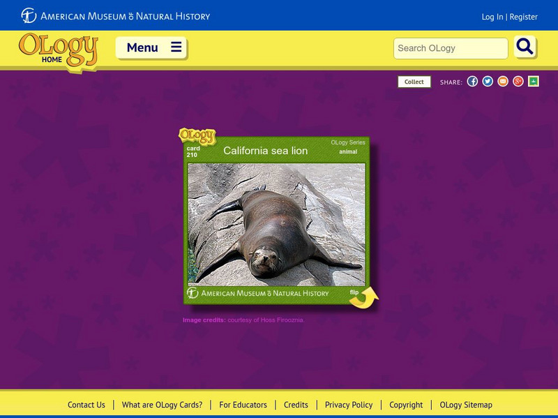
Task: Open the For Educators page
Action: [243, 404]
